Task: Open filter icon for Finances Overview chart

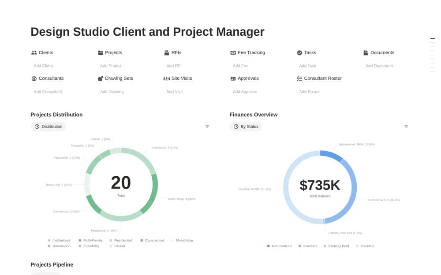Action: click(406, 126)
